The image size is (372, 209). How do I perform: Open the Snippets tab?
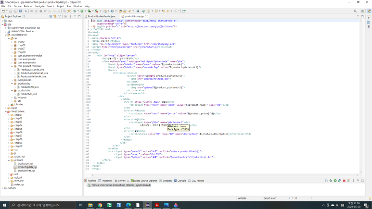166,181
